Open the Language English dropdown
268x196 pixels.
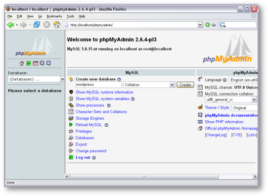(243, 80)
